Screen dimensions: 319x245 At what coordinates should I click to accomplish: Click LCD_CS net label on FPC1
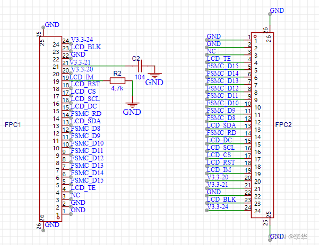click(x=83, y=92)
